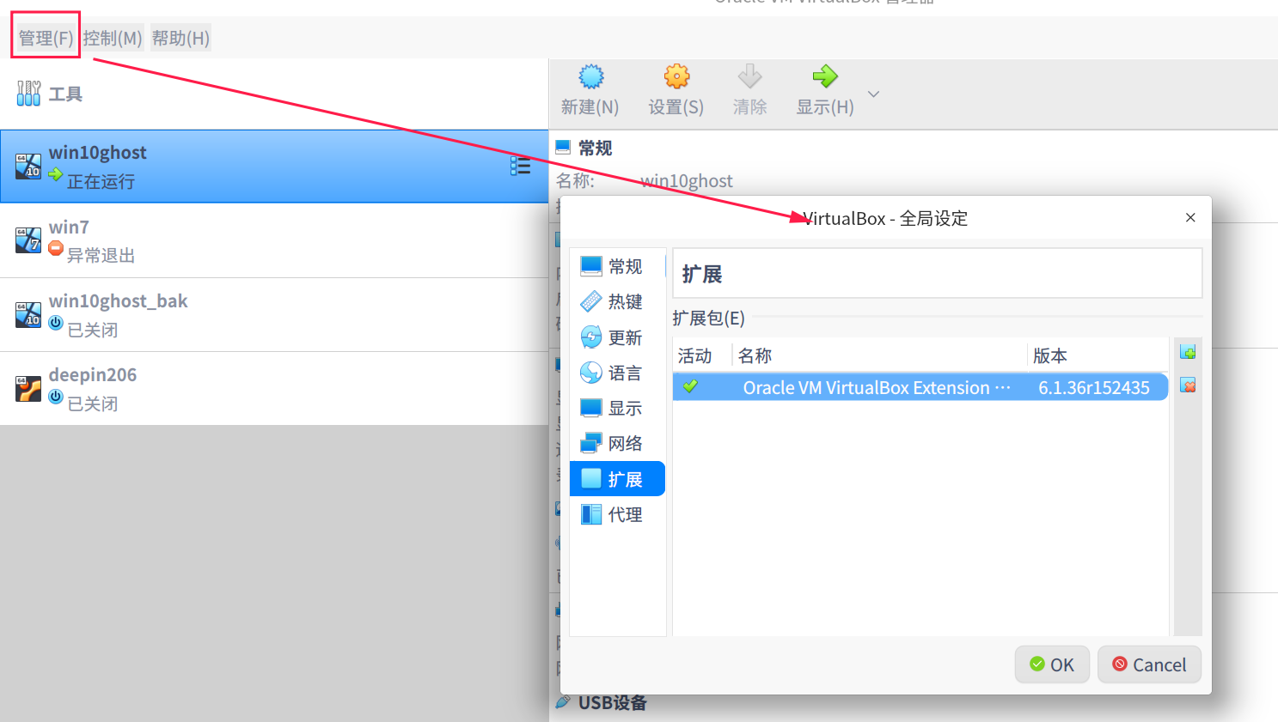Select the deepin206 machine icon

tap(28, 389)
